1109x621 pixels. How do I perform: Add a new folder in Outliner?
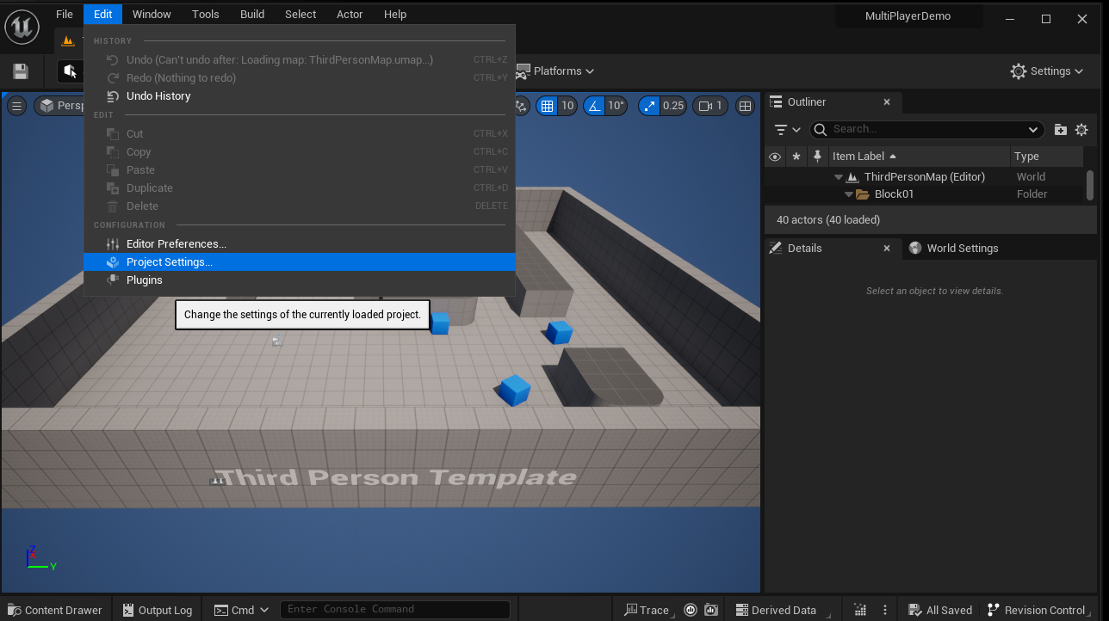(1061, 130)
